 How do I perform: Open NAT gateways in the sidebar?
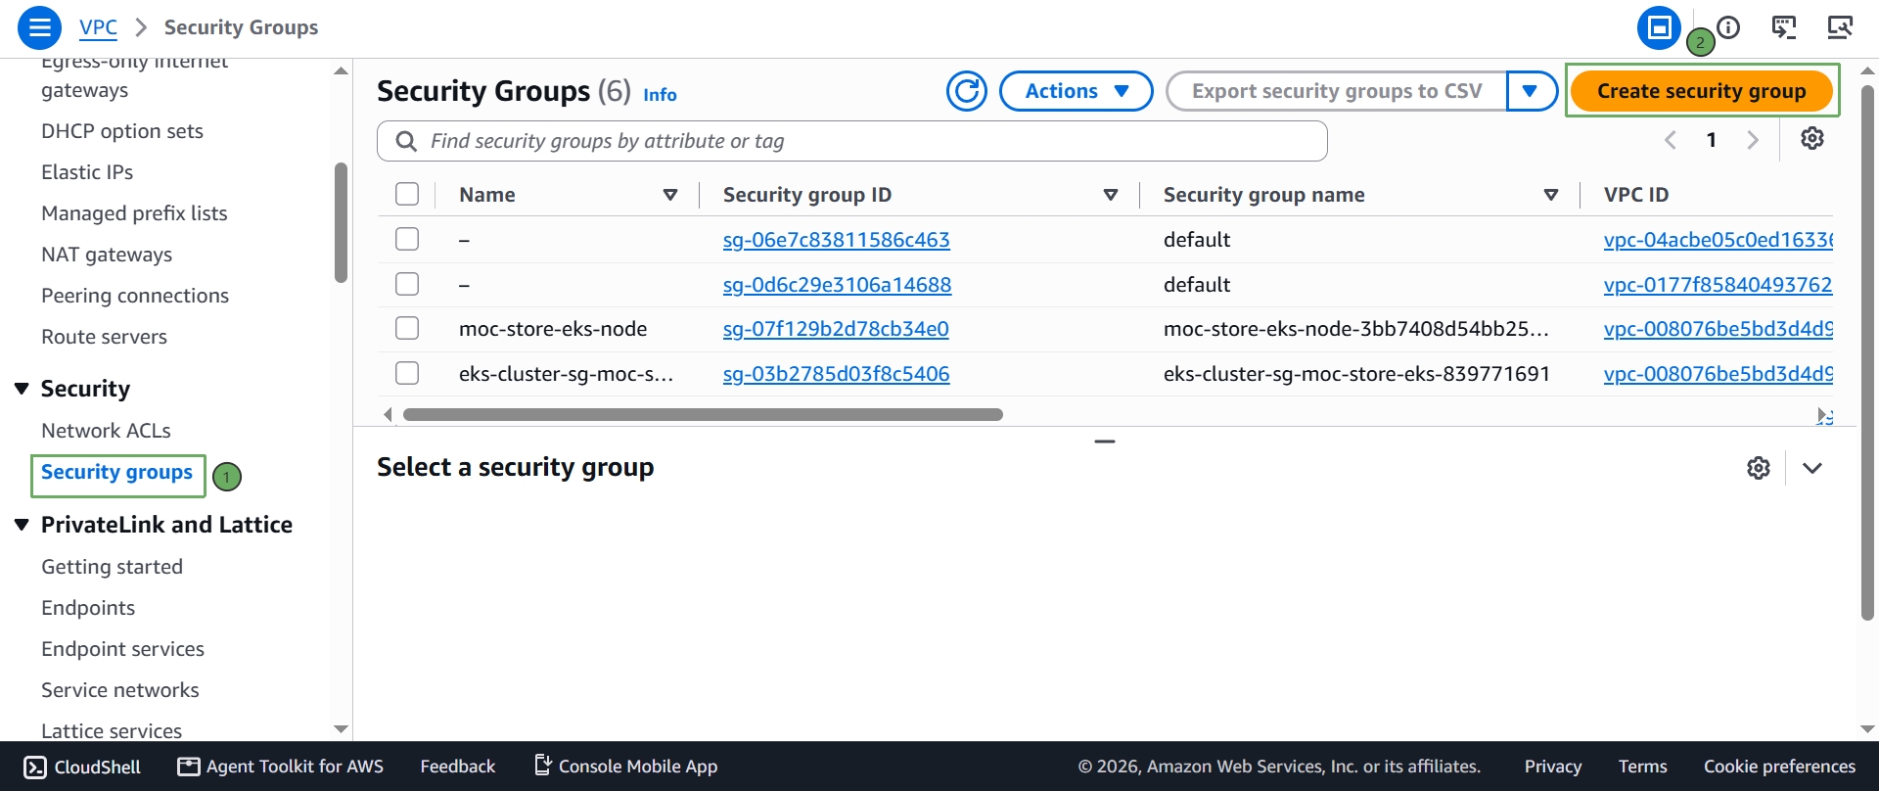pos(107,255)
